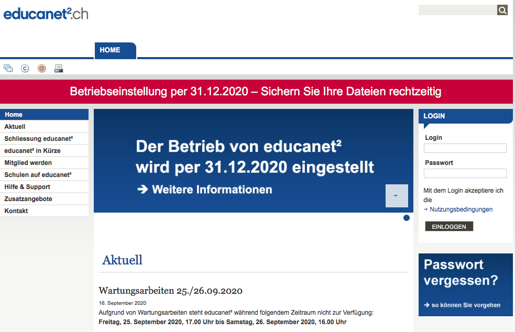Open the Nutzungsbedingungen link

(x=461, y=209)
